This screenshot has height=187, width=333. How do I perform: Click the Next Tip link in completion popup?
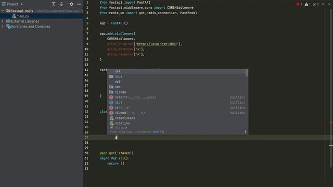[158, 132]
